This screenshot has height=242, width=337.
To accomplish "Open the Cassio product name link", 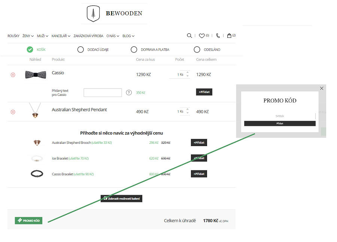I will pyautogui.click(x=58, y=73).
